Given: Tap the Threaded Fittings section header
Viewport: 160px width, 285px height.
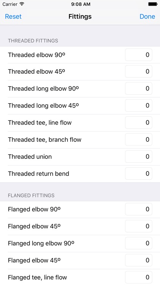Looking at the screenshot, I should (33, 41).
